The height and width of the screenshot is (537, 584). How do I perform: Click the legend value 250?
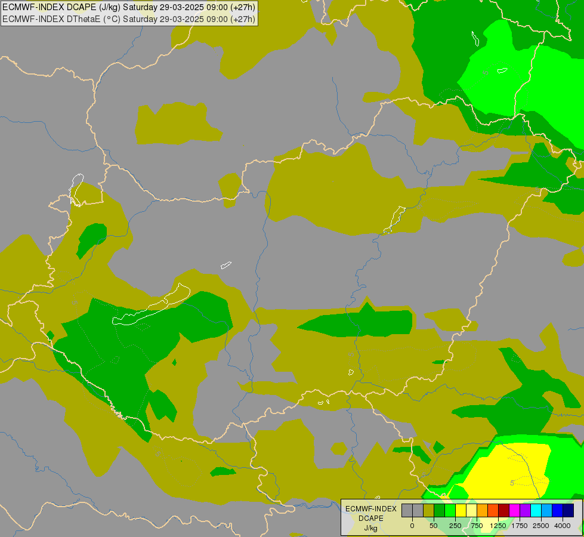tap(455, 526)
